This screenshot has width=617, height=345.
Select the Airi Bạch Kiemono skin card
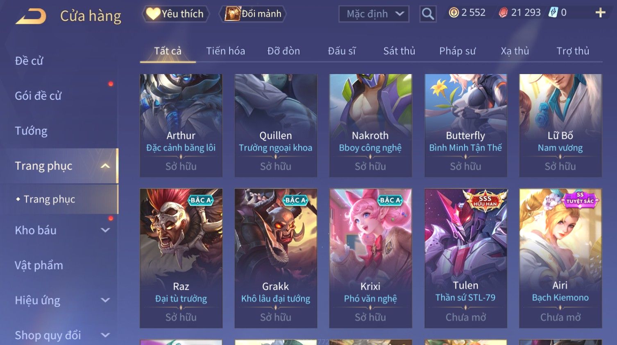click(560, 258)
